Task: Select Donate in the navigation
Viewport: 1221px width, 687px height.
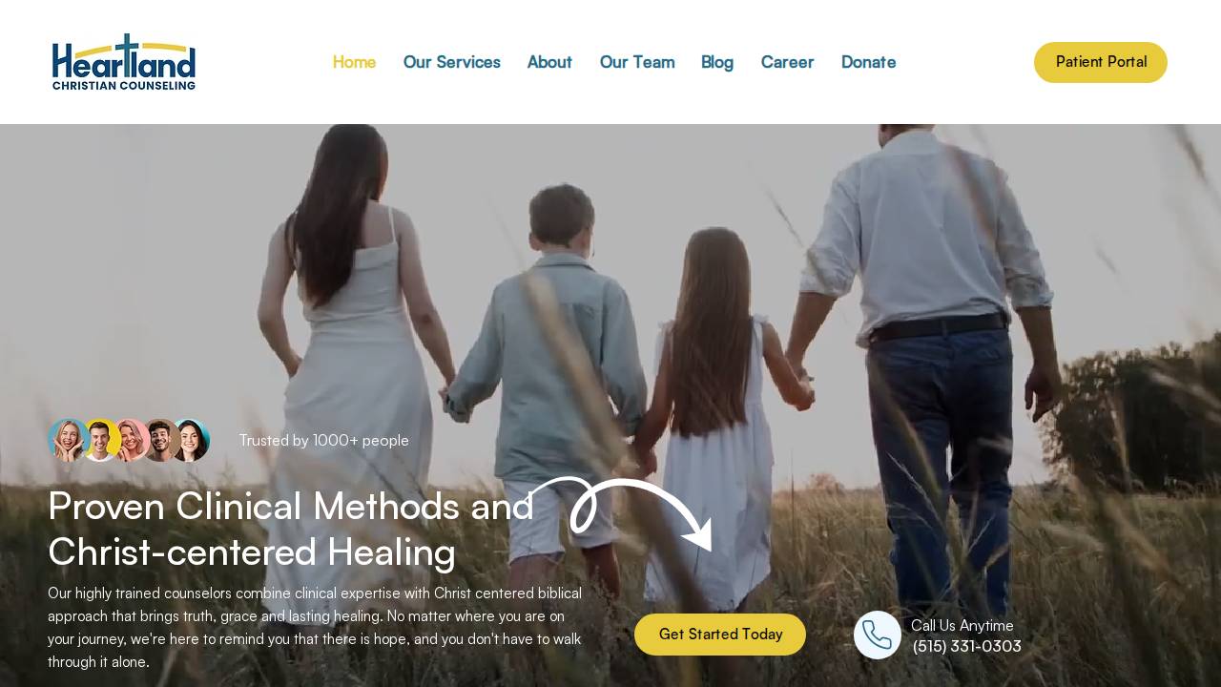Action: click(x=868, y=62)
